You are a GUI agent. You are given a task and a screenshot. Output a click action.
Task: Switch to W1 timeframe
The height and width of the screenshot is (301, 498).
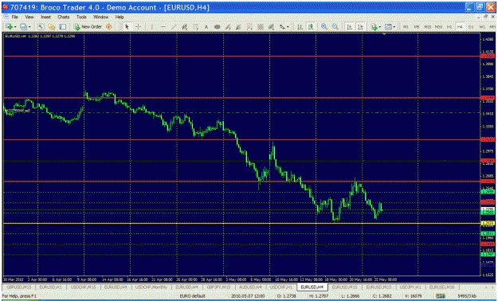tap(482, 27)
